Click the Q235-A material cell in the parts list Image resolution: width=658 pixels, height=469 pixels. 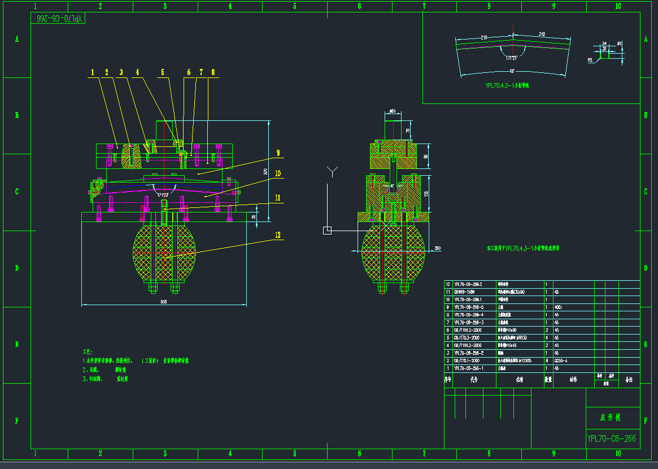click(561, 360)
